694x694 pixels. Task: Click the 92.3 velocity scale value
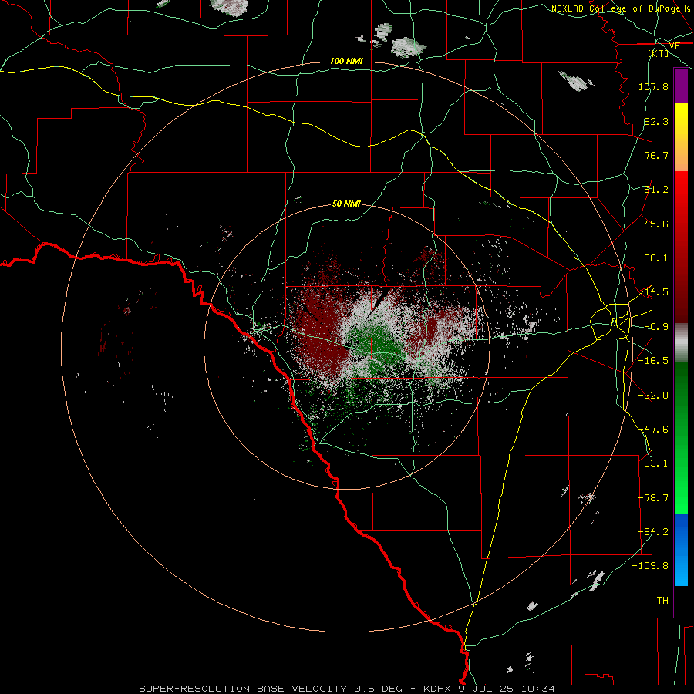656,121
